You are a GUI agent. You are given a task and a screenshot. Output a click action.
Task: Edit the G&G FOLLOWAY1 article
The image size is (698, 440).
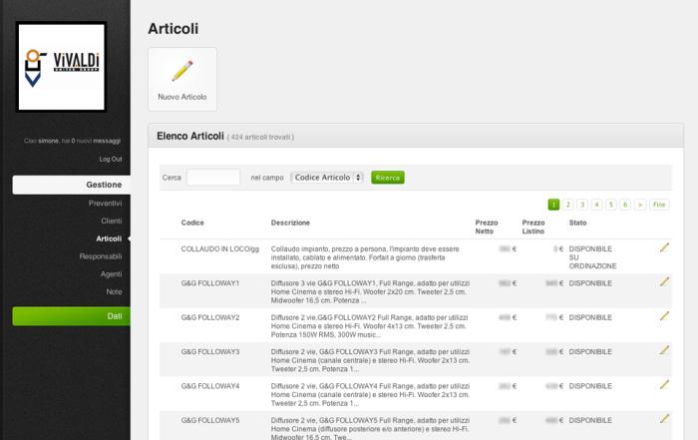click(x=664, y=281)
